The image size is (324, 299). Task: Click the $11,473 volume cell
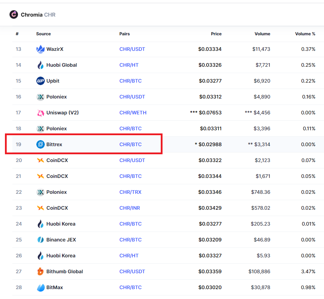(x=261, y=49)
